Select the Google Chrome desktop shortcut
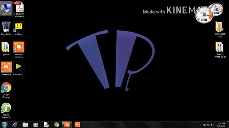Image resolution: width=229 pixels, height=128 pixels. (x=6, y=90)
